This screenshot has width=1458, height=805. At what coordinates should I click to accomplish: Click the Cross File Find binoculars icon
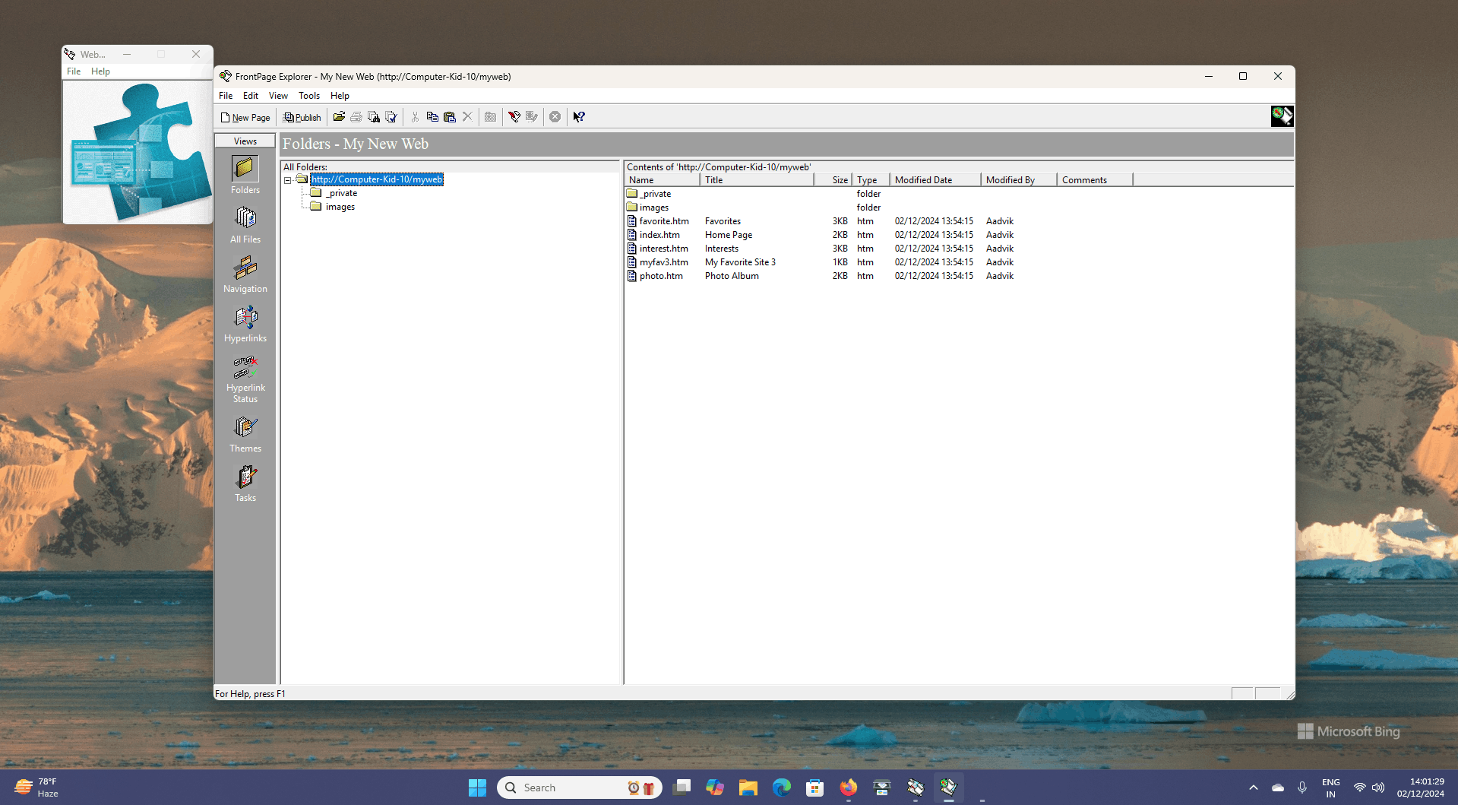(x=374, y=117)
